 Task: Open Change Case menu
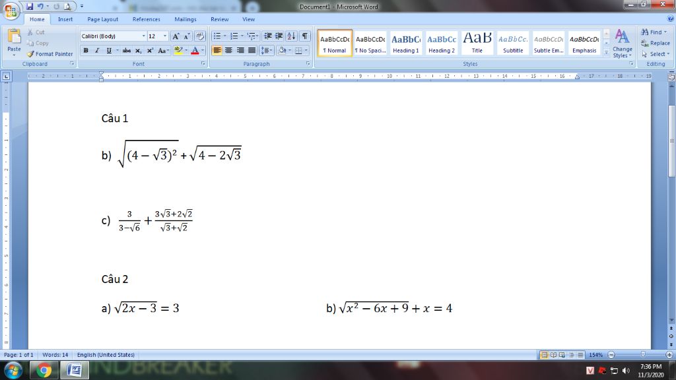pyautogui.click(x=163, y=50)
